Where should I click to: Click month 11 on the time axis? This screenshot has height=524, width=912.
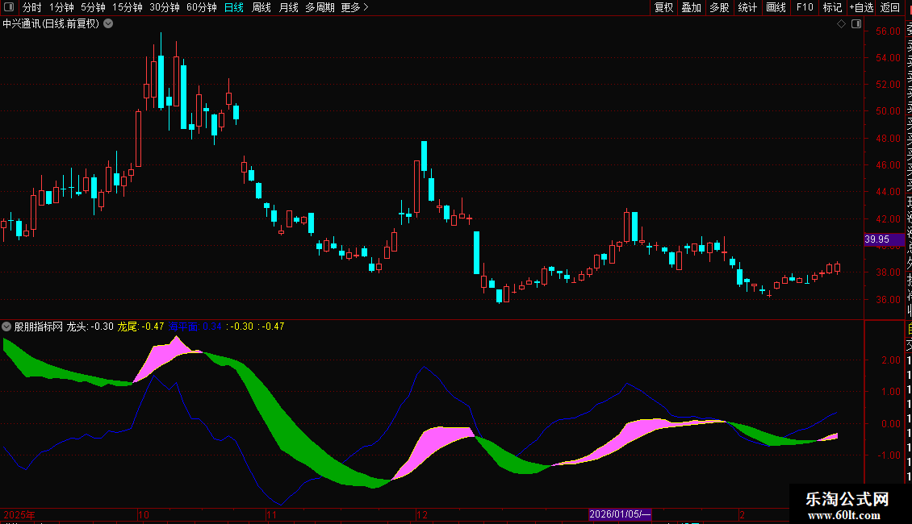coord(272,514)
